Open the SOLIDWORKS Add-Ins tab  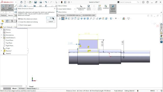pos(74,15)
